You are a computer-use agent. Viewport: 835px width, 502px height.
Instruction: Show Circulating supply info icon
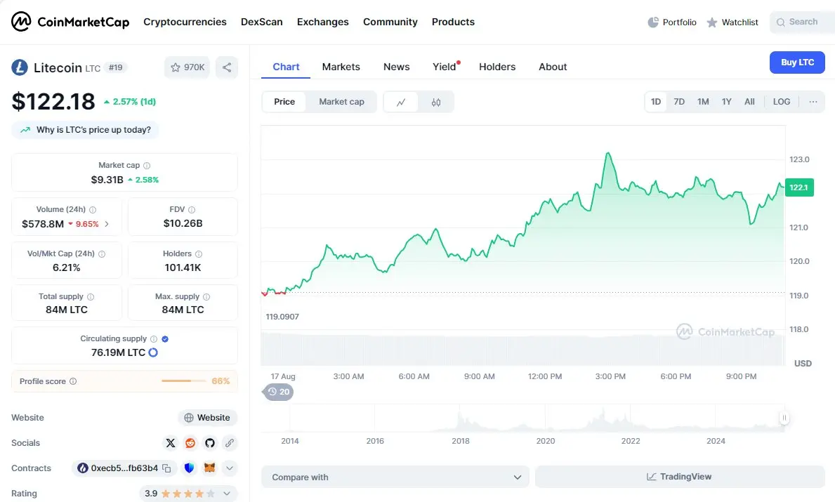point(154,339)
